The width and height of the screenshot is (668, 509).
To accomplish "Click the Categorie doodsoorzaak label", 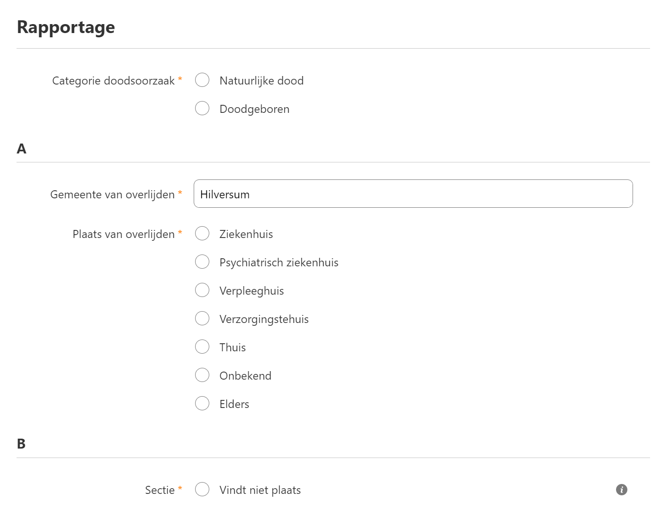I will tap(113, 81).
